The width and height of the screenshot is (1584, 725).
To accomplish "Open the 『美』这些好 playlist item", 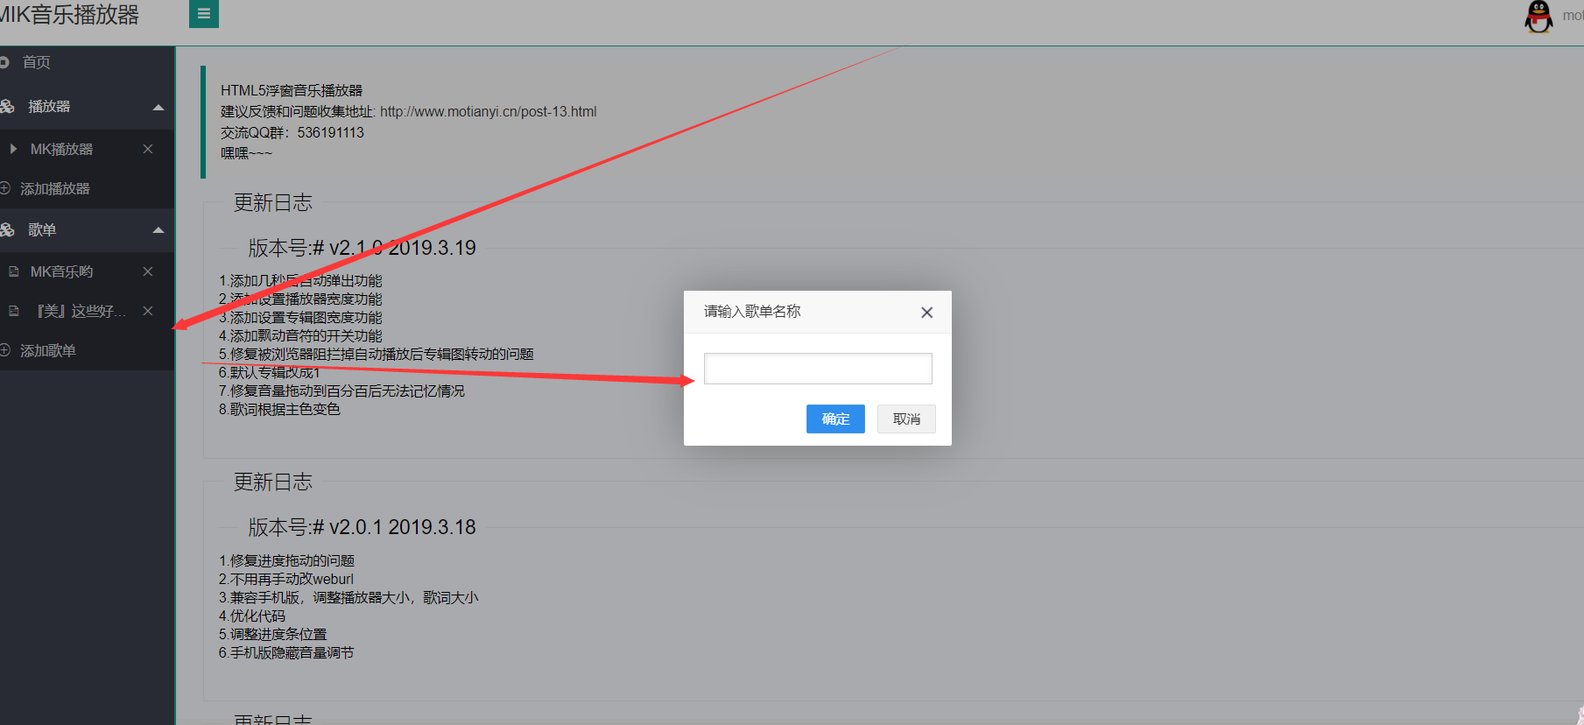I will (x=81, y=311).
